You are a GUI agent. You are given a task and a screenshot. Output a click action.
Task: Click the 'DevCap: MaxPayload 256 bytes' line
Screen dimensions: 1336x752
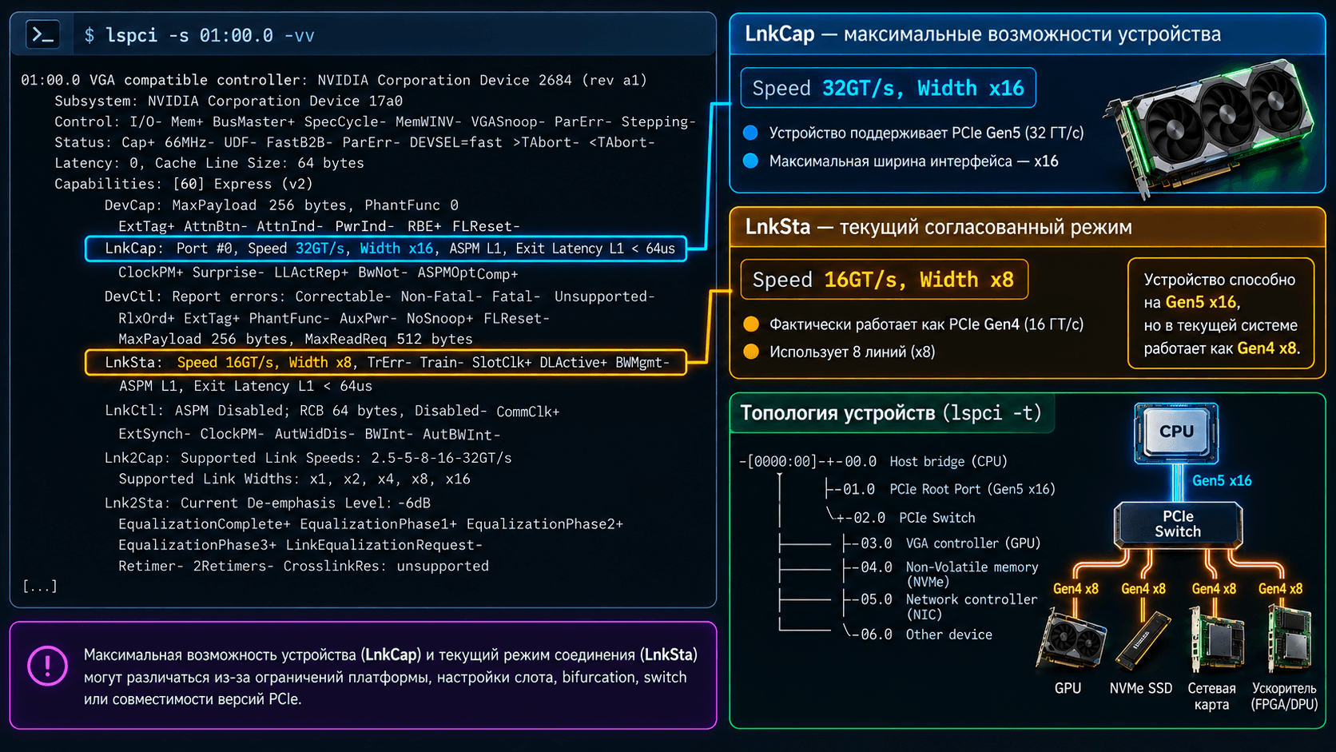(x=281, y=205)
